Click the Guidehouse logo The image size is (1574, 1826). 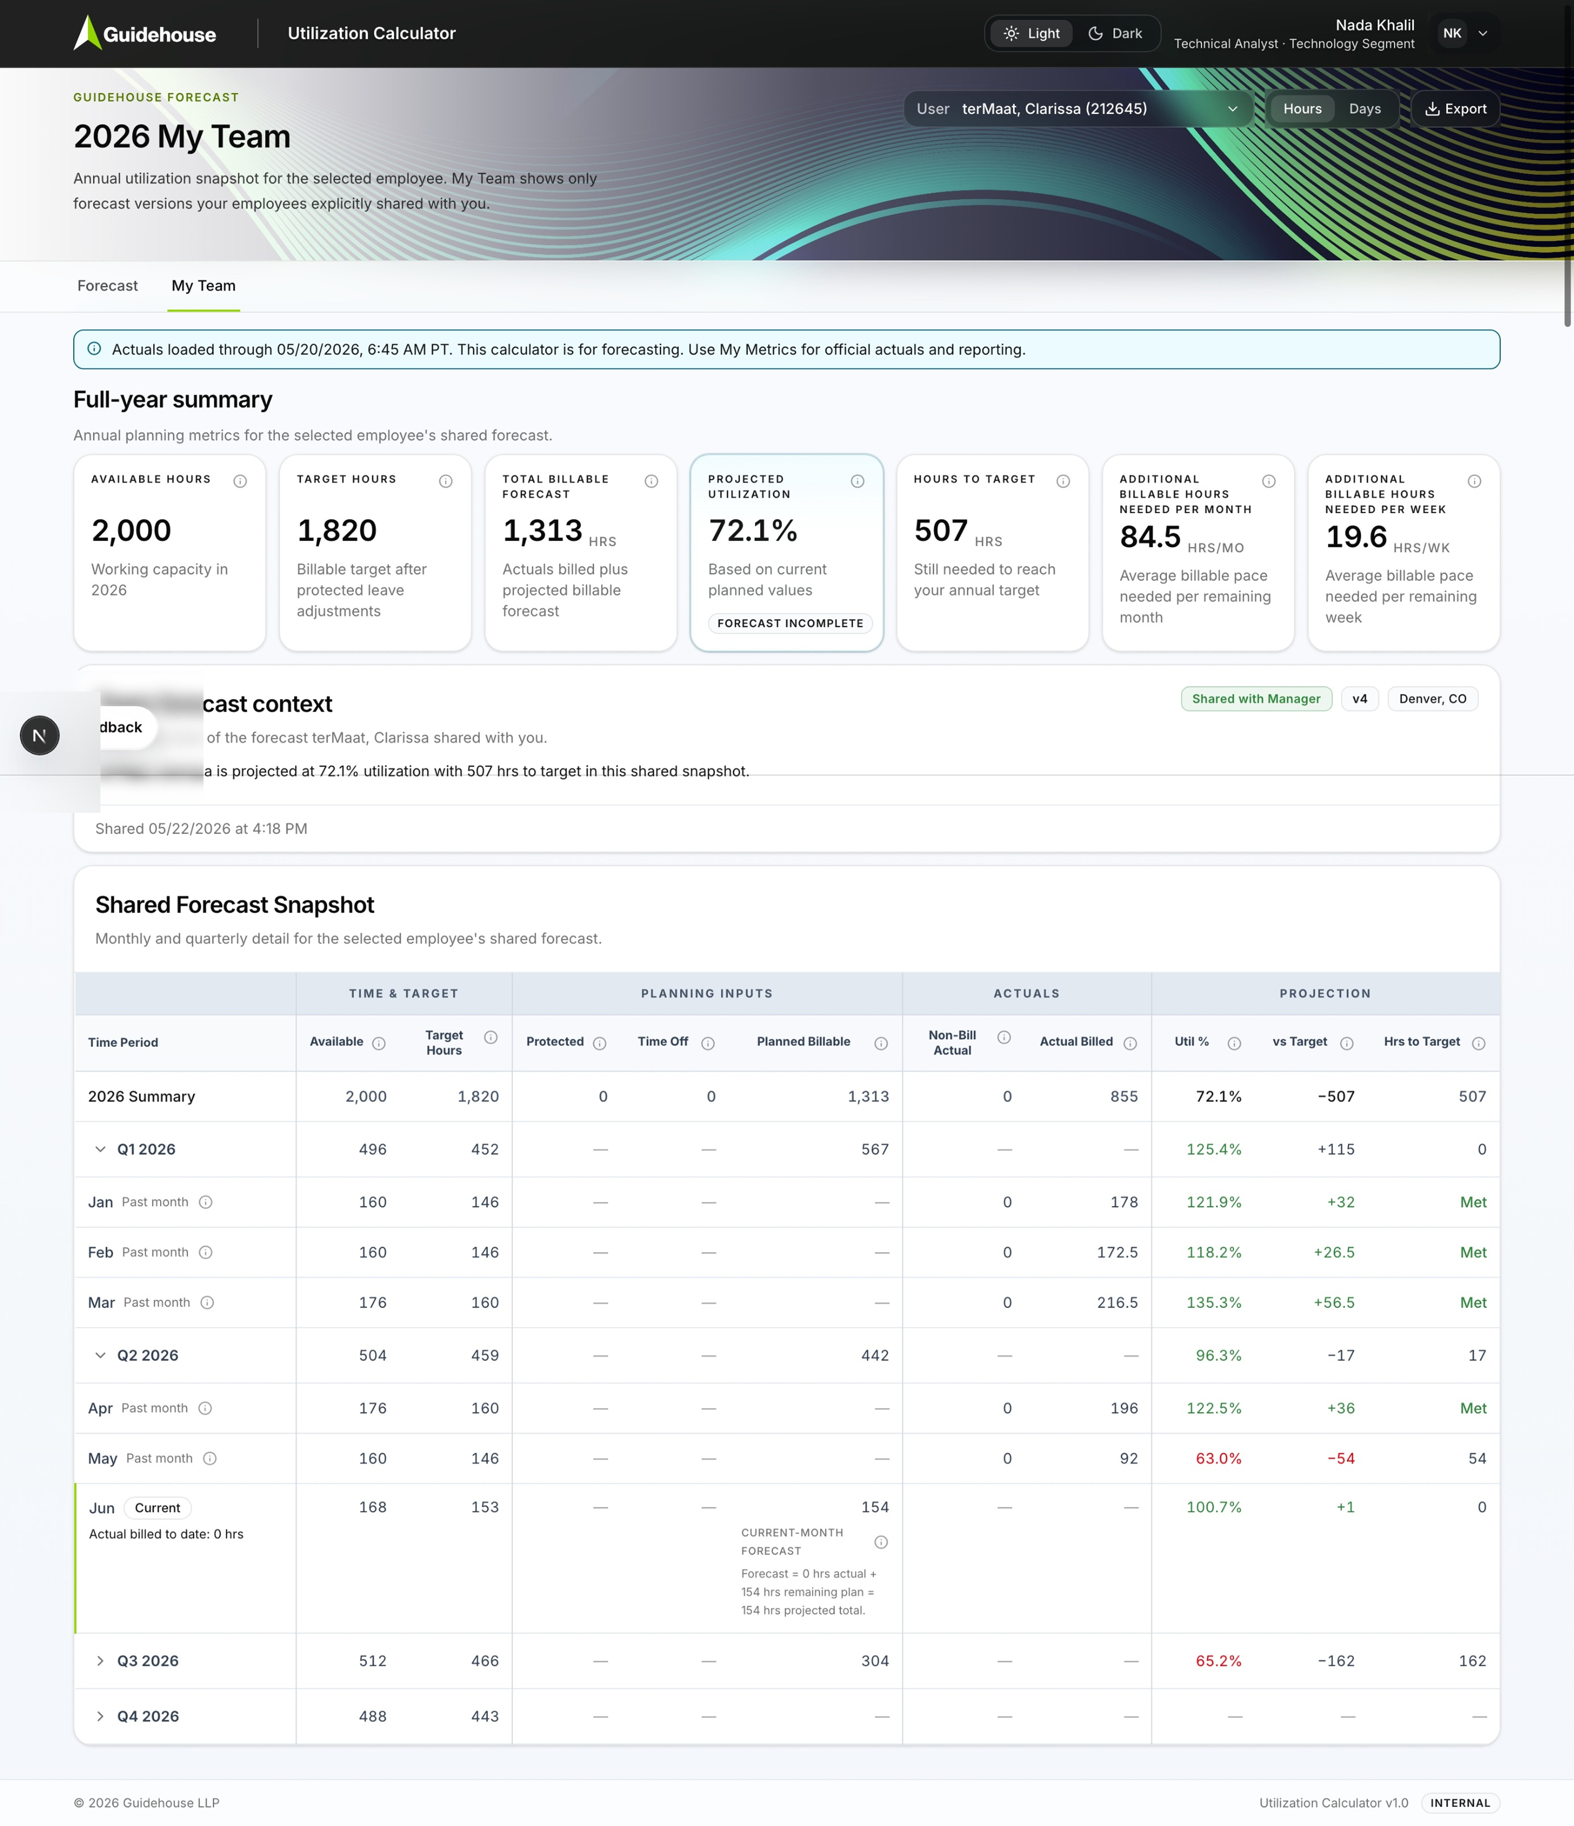point(144,33)
